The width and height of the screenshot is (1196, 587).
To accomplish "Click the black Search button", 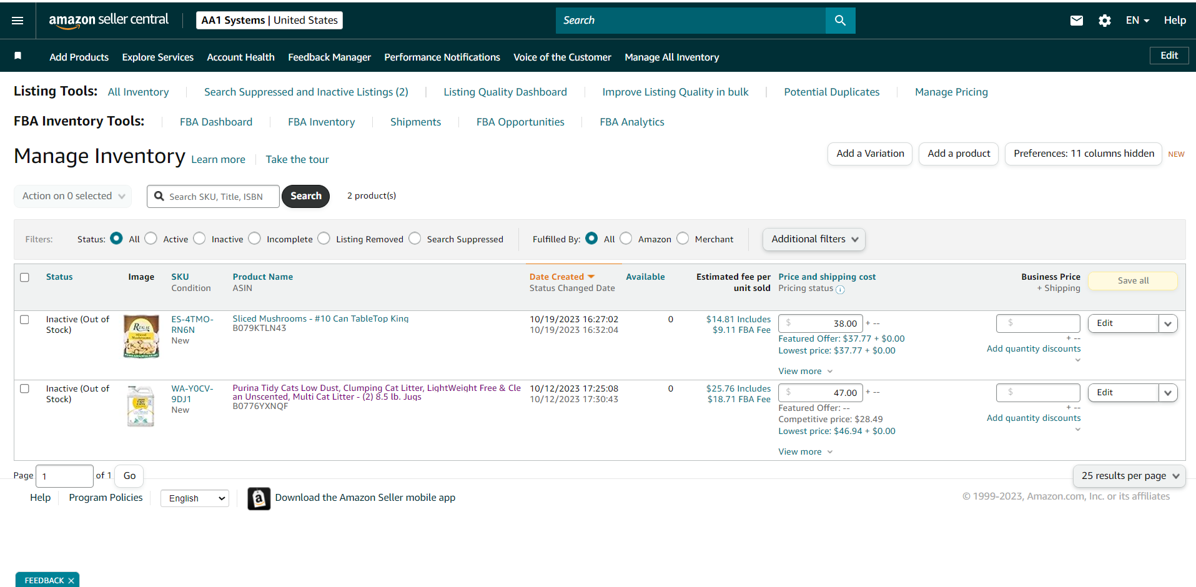I will (x=306, y=196).
